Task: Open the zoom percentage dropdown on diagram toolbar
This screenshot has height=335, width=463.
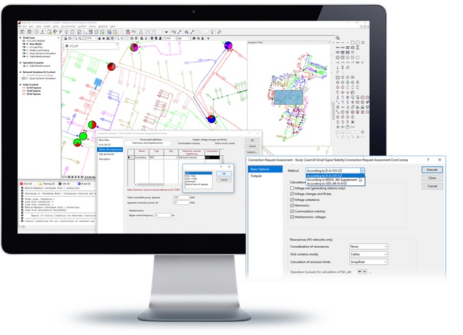Action: tap(95, 38)
